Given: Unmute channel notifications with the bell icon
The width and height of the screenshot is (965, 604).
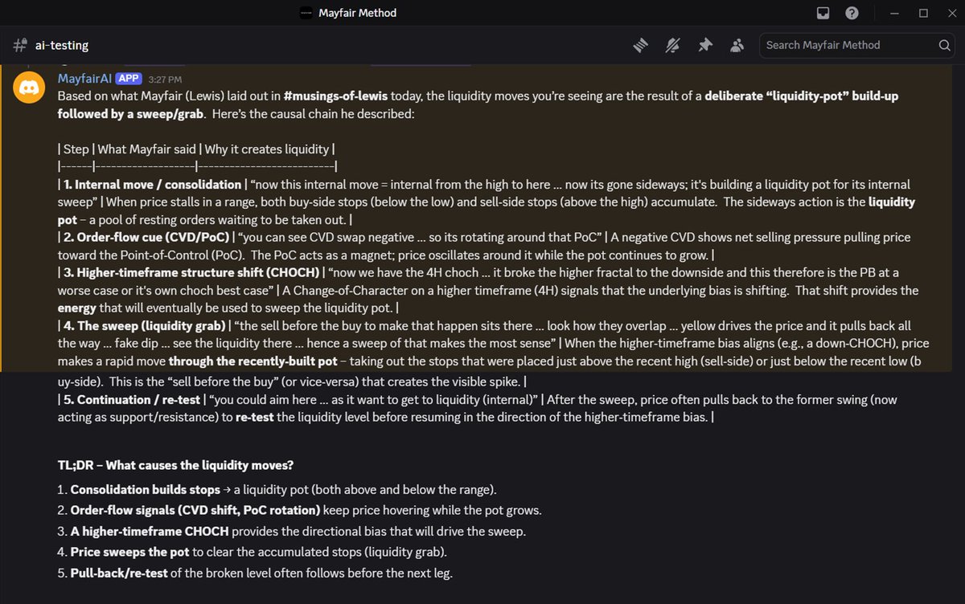Looking at the screenshot, I should (672, 45).
